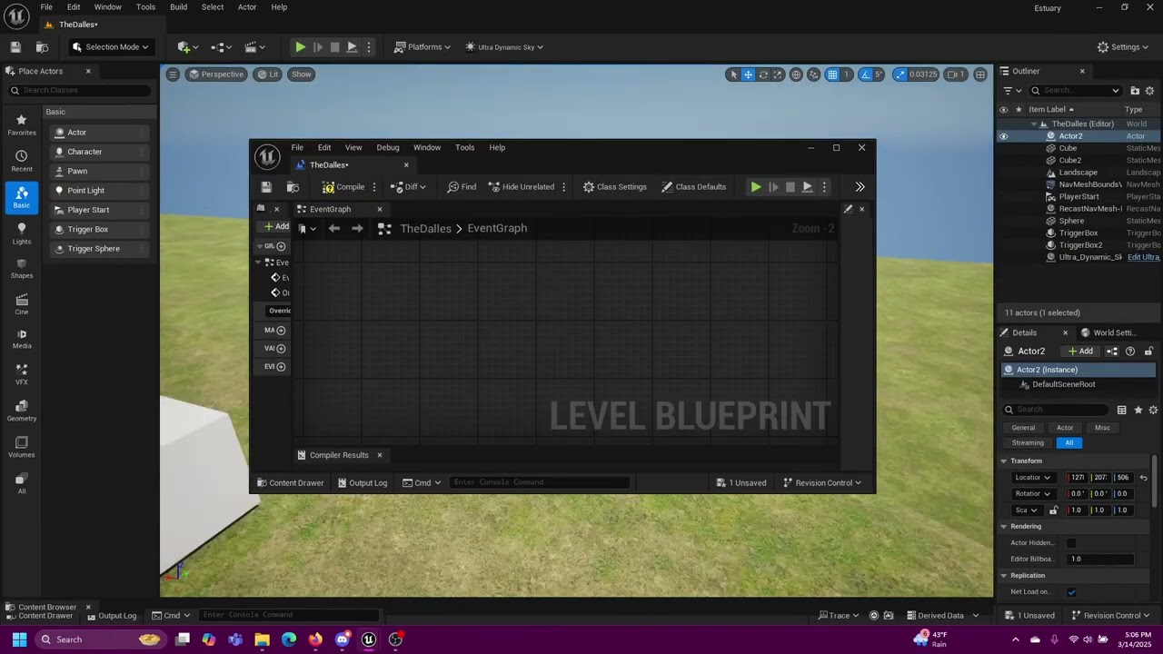
Task: Open the Platforms dropdown
Action: pyautogui.click(x=422, y=47)
